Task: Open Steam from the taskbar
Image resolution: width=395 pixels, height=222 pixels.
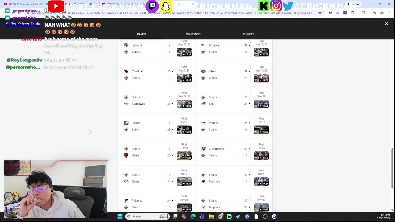Action: coord(238,216)
